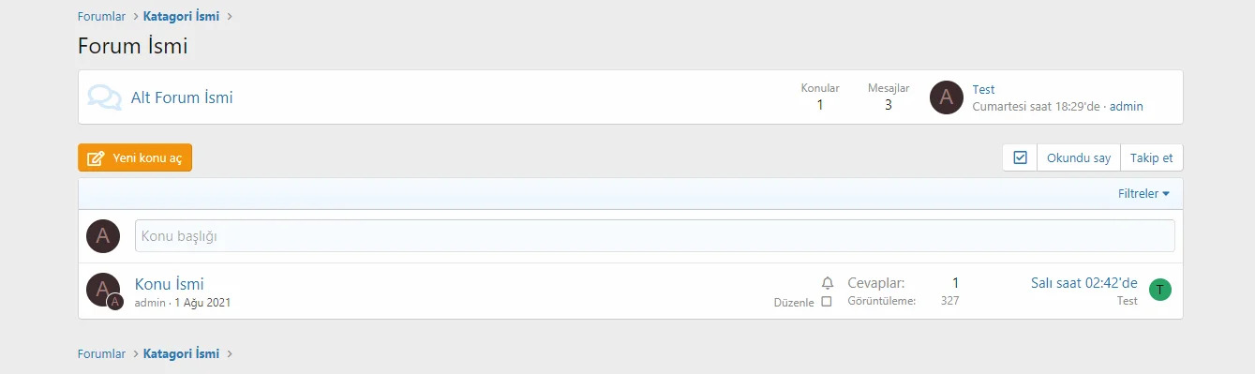Open the green T user avatar
The width and height of the screenshot is (1255, 374).
point(1160,290)
